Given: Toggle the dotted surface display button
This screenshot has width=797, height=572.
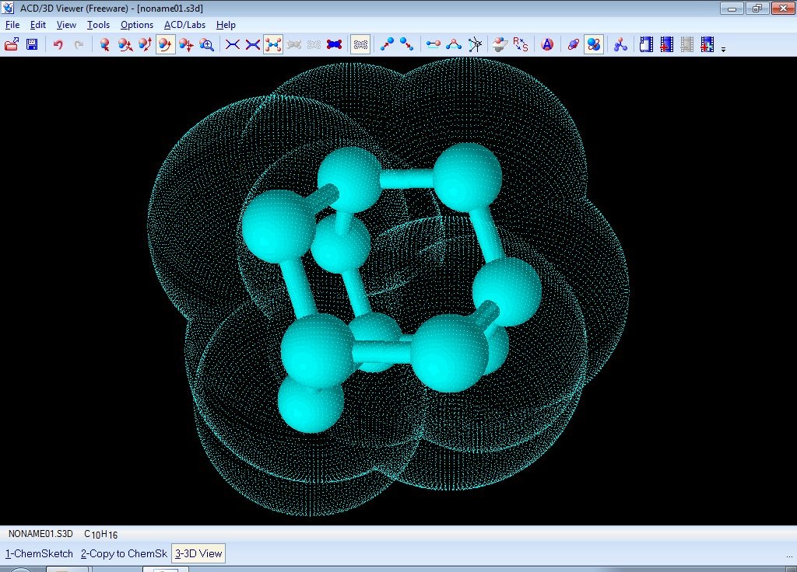Looking at the screenshot, I should coord(360,44).
